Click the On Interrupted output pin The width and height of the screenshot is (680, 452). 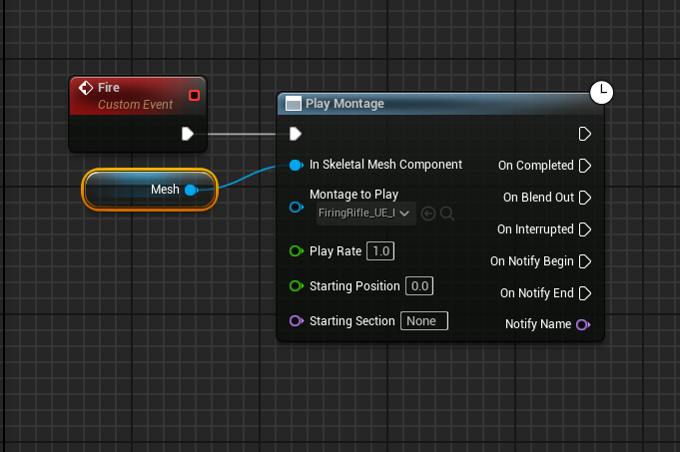click(x=585, y=229)
